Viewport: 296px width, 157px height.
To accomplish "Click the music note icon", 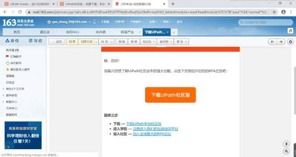I will point(290,31).
